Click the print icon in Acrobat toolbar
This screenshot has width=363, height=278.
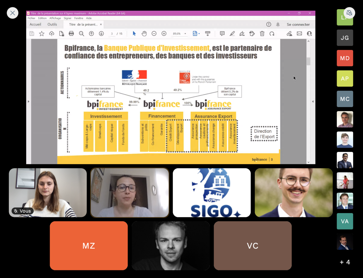pyautogui.click(x=71, y=34)
